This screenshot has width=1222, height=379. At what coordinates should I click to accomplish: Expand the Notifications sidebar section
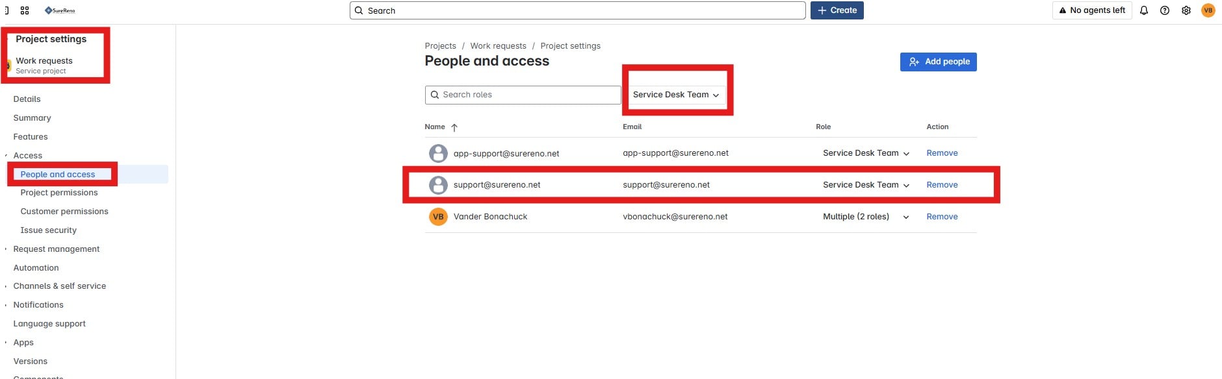6,305
